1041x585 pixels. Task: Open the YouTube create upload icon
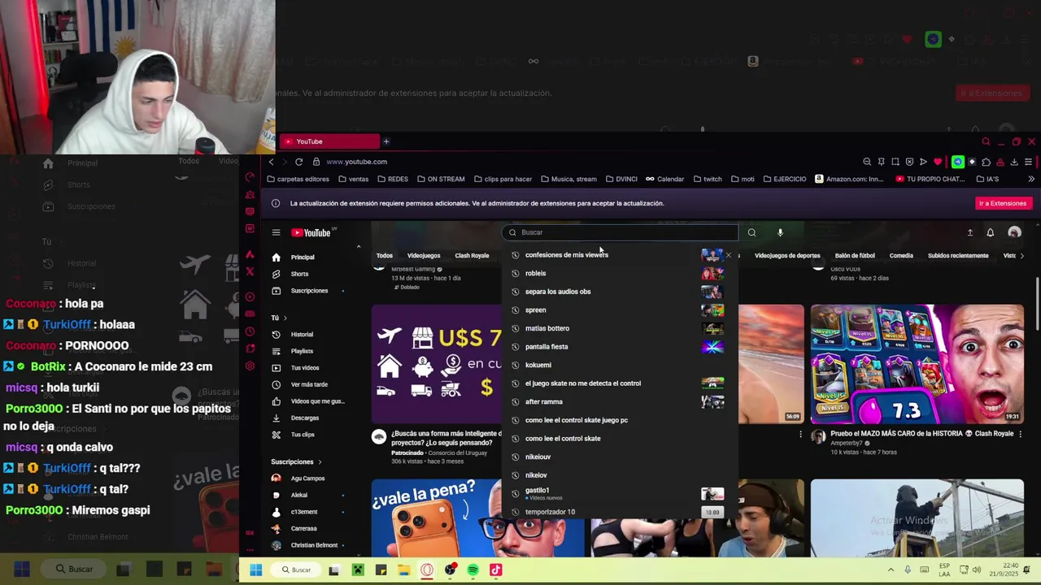(969, 232)
